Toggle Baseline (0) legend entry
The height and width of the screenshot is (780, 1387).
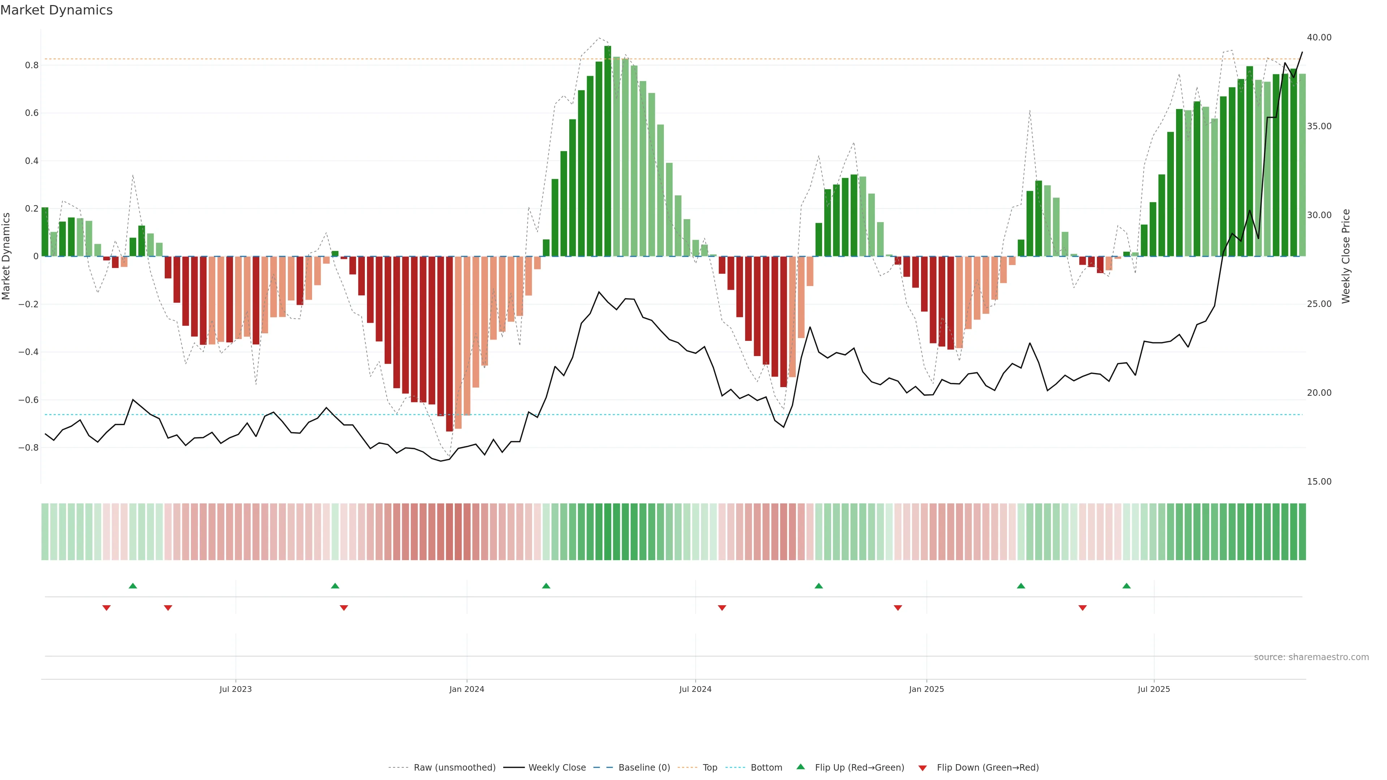coord(644,768)
